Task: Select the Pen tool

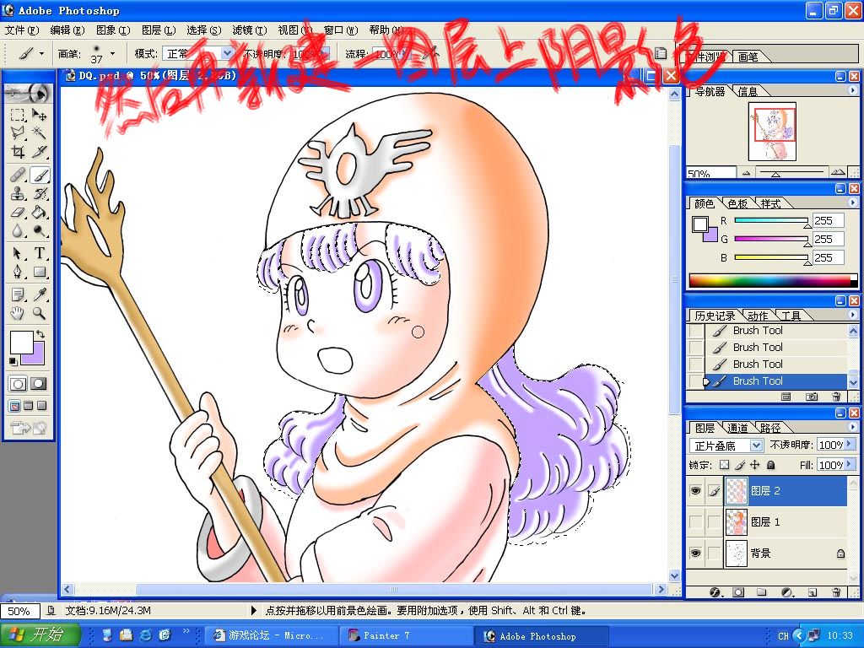Action: tap(18, 272)
